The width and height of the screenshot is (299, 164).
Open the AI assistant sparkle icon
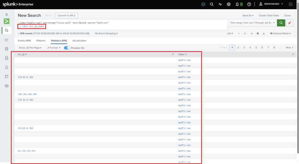289,23
